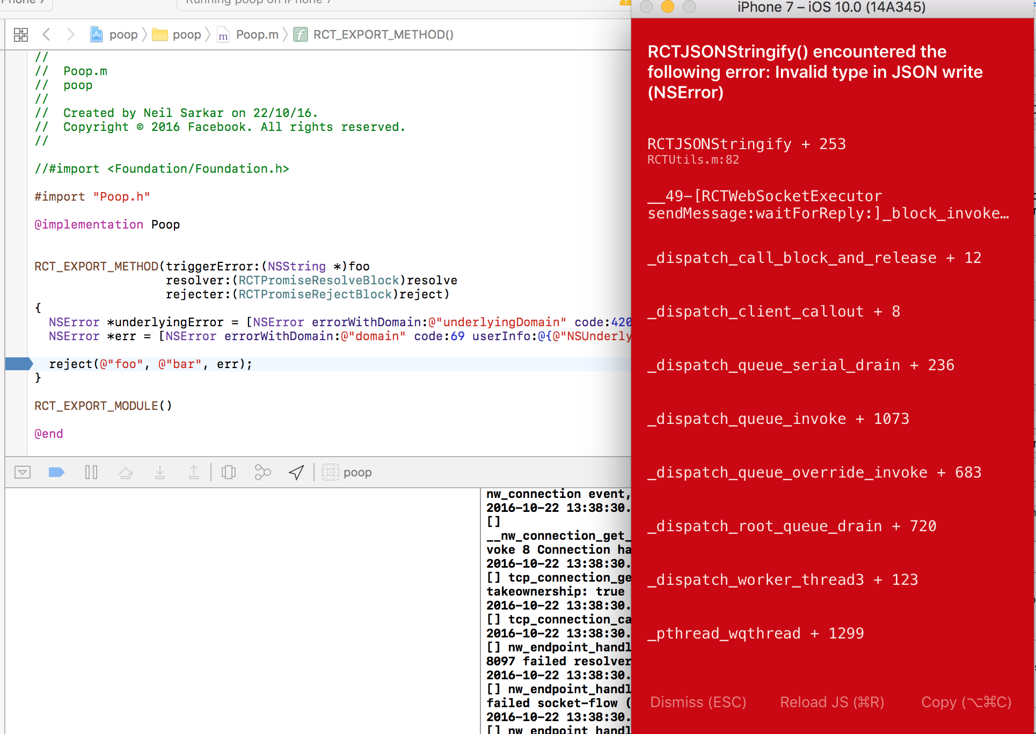
Task: Go forward using the jump bar arrow
Action: pos(70,35)
